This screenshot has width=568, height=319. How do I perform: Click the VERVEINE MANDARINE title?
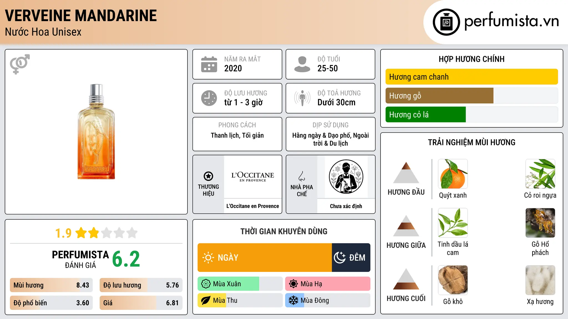coord(81,16)
